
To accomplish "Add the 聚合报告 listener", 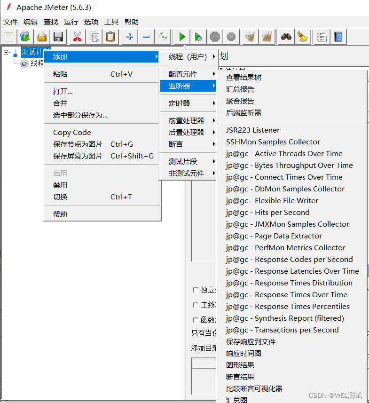I will (291, 101).
